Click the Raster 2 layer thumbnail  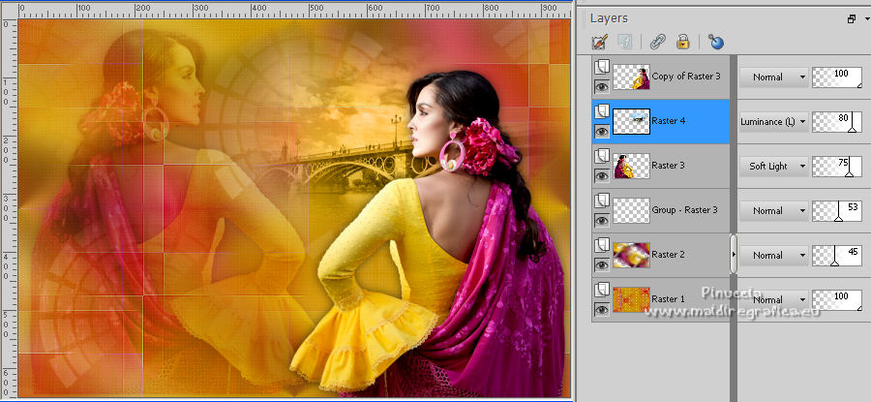click(631, 255)
